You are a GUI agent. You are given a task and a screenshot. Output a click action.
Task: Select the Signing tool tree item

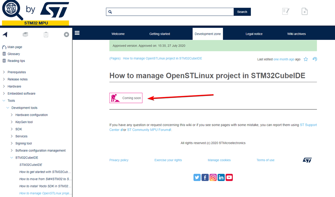[23, 143]
